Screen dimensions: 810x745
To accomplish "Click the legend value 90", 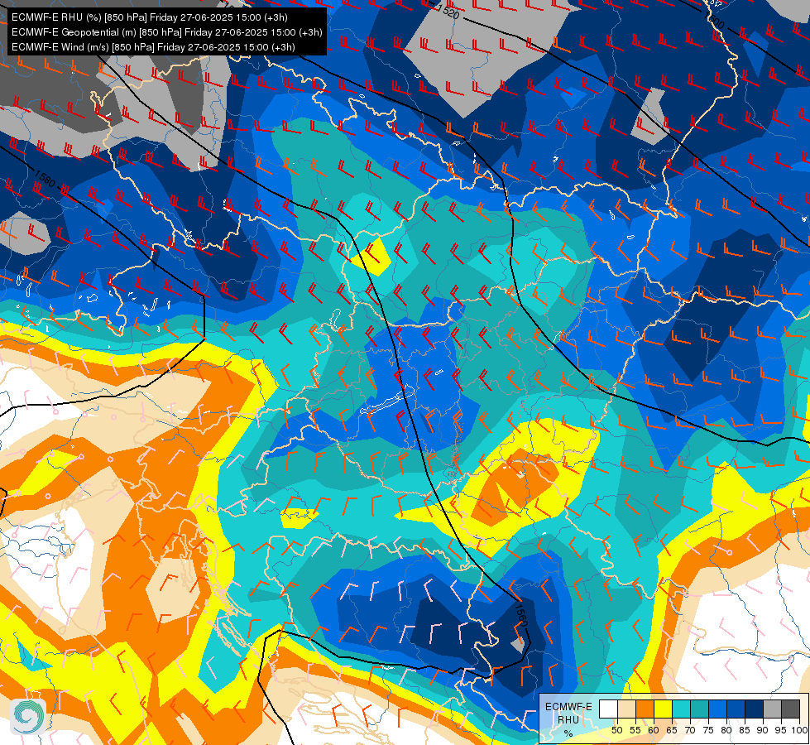I will 763,730.
